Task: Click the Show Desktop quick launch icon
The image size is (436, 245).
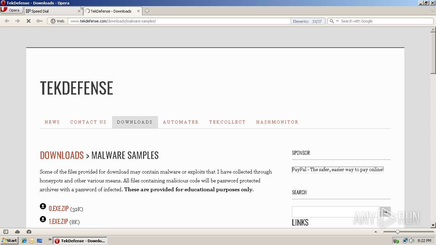Action: (x=40, y=241)
